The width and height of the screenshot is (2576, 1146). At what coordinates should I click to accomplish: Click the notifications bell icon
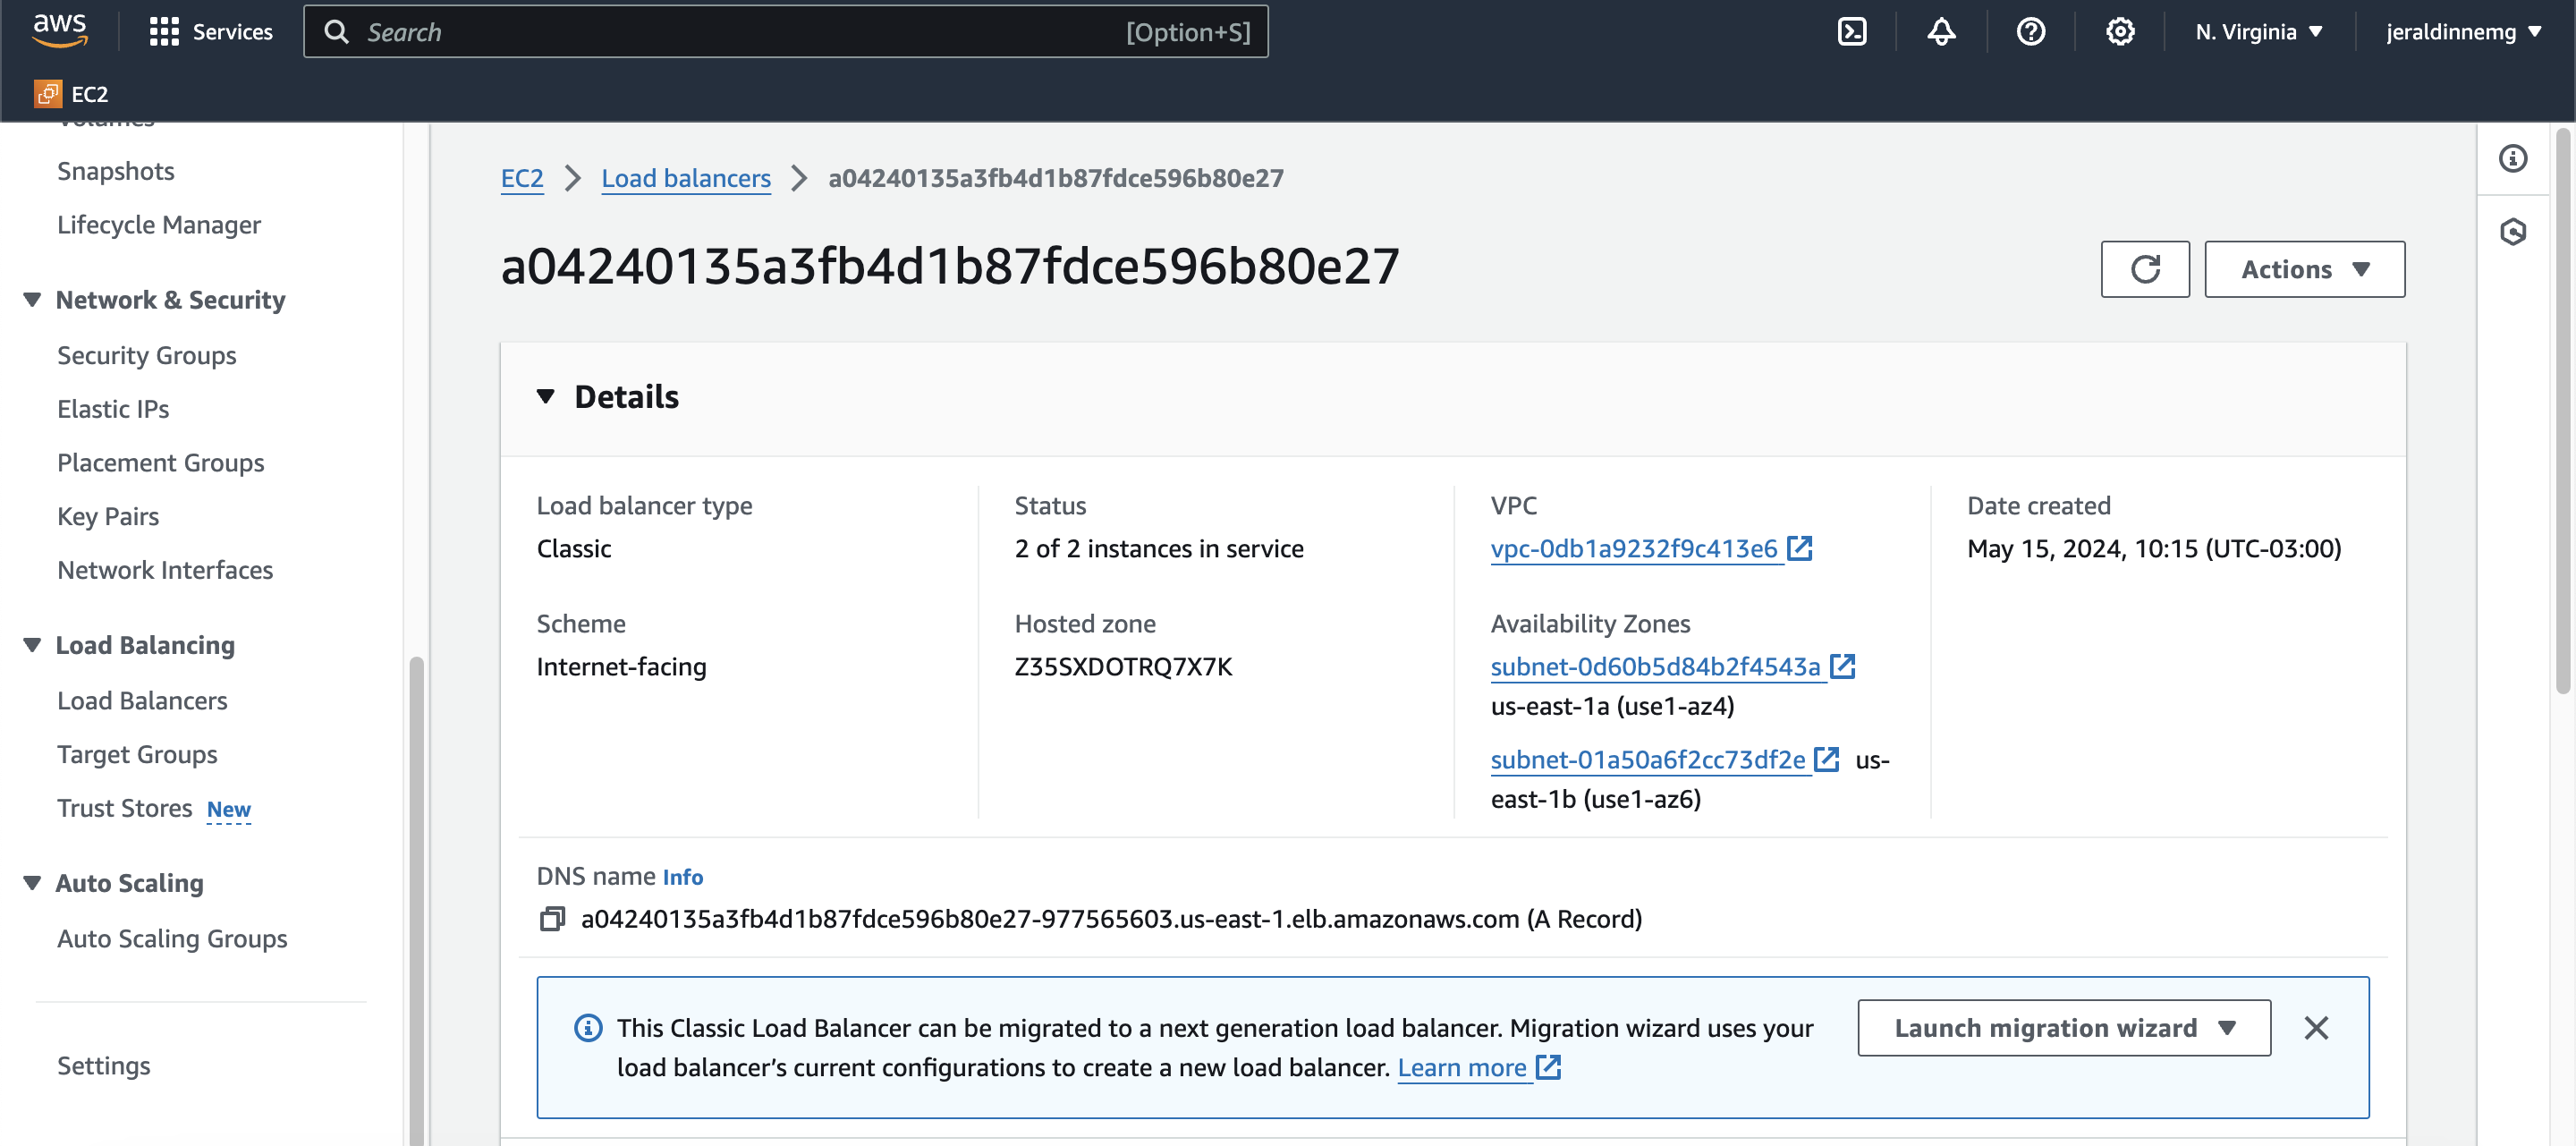click(1940, 30)
